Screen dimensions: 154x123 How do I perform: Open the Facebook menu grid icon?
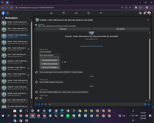coord(140,13)
